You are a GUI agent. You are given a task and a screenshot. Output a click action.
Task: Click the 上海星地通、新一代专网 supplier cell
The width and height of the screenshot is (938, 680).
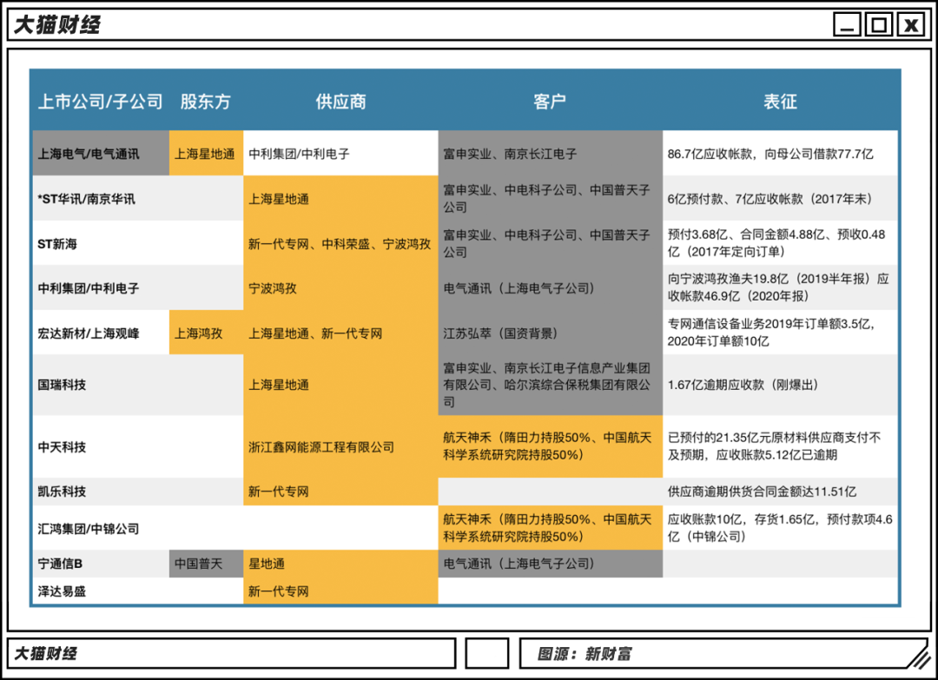pos(340,333)
